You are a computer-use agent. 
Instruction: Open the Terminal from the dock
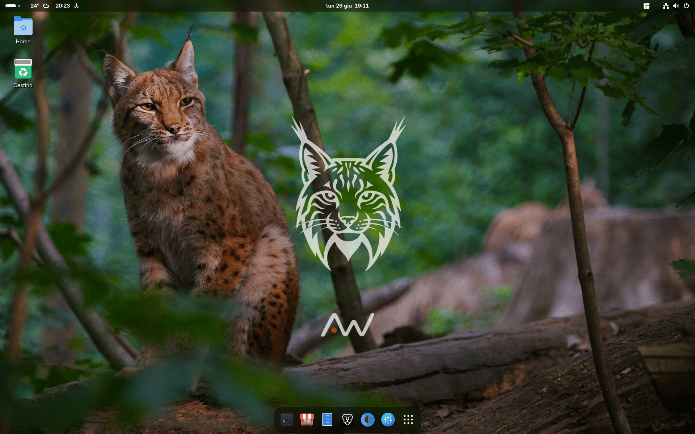[x=286, y=420]
